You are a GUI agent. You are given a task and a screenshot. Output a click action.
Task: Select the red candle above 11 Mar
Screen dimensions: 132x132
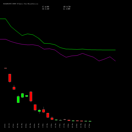(44, 111)
